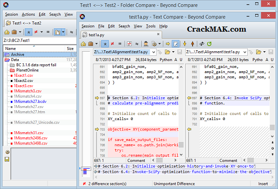Select the PlanetOnline folder
Viewport: 278px width, 189px height.
coord(28,70)
